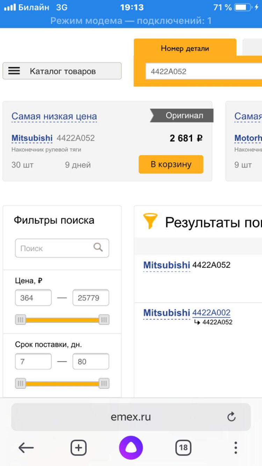Edit the maximum delivery days field showing 80

tap(90, 361)
